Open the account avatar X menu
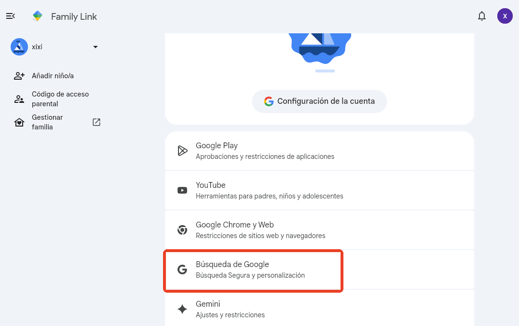The image size is (519, 326). pos(505,16)
